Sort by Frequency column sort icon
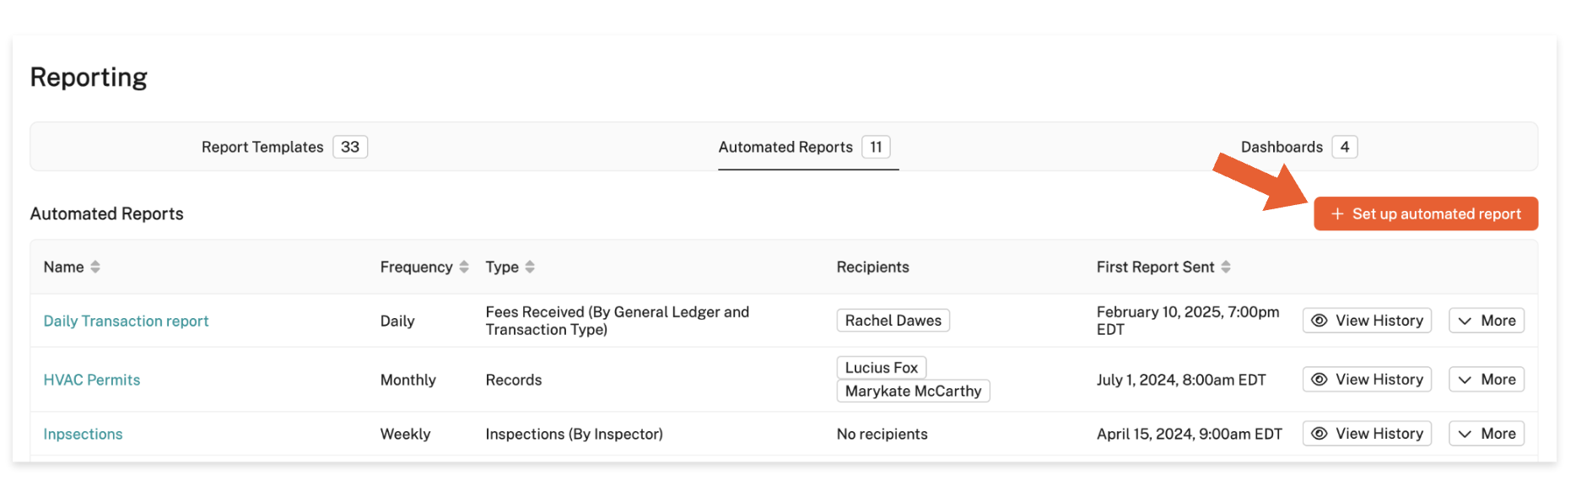1576x486 pixels. (464, 267)
